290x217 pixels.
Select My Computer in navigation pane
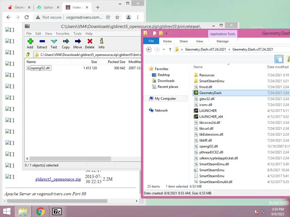point(165,99)
